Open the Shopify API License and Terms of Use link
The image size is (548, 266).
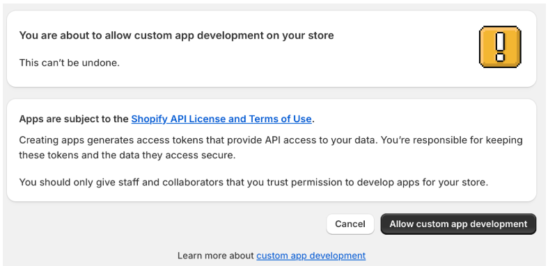tap(221, 119)
